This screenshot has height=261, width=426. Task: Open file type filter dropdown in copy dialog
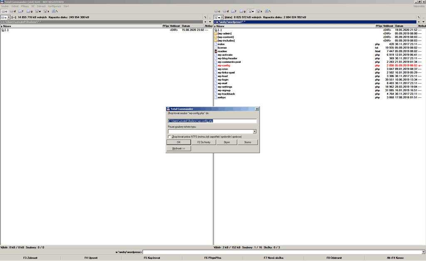coord(254,132)
